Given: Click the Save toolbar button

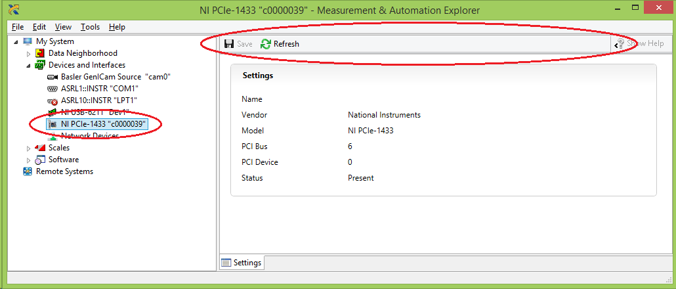Looking at the screenshot, I should coord(238,44).
